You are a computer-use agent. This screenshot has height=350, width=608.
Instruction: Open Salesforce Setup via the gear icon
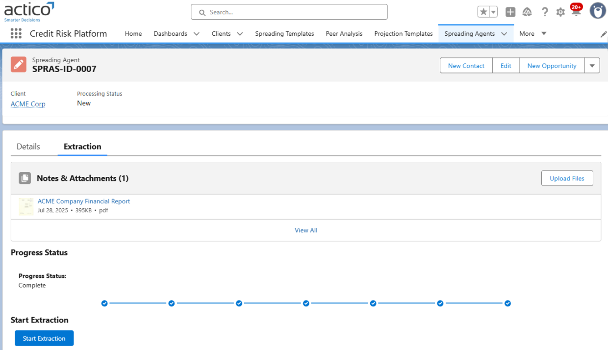click(x=560, y=12)
